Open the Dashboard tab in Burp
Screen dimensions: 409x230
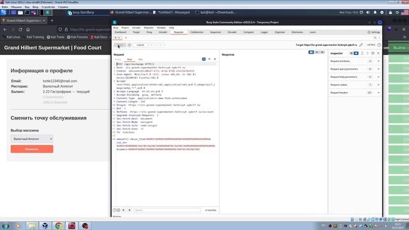point(120,32)
